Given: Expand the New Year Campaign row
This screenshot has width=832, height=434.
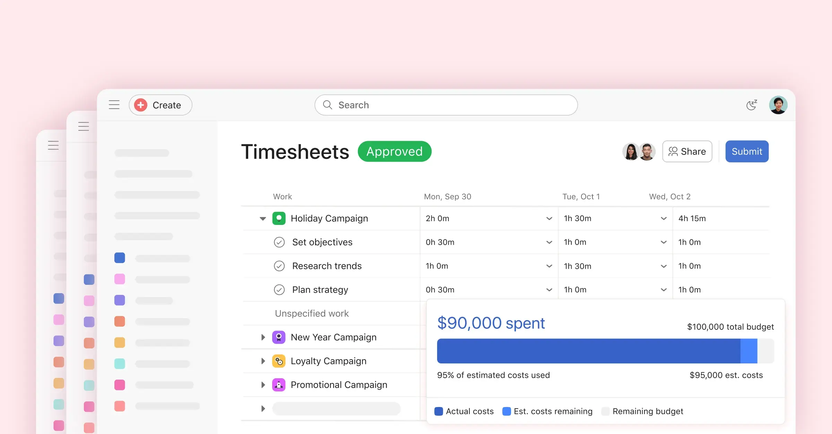Looking at the screenshot, I should coord(262,337).
